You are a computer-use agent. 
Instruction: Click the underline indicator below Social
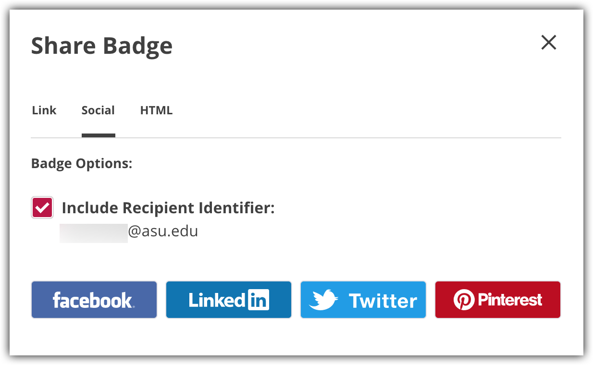[98, 135]
